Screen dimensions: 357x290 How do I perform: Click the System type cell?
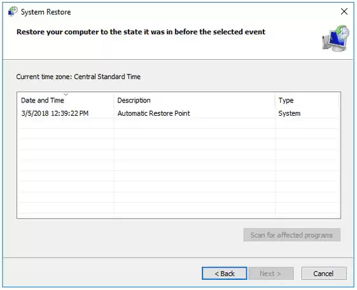pos(289,113)
